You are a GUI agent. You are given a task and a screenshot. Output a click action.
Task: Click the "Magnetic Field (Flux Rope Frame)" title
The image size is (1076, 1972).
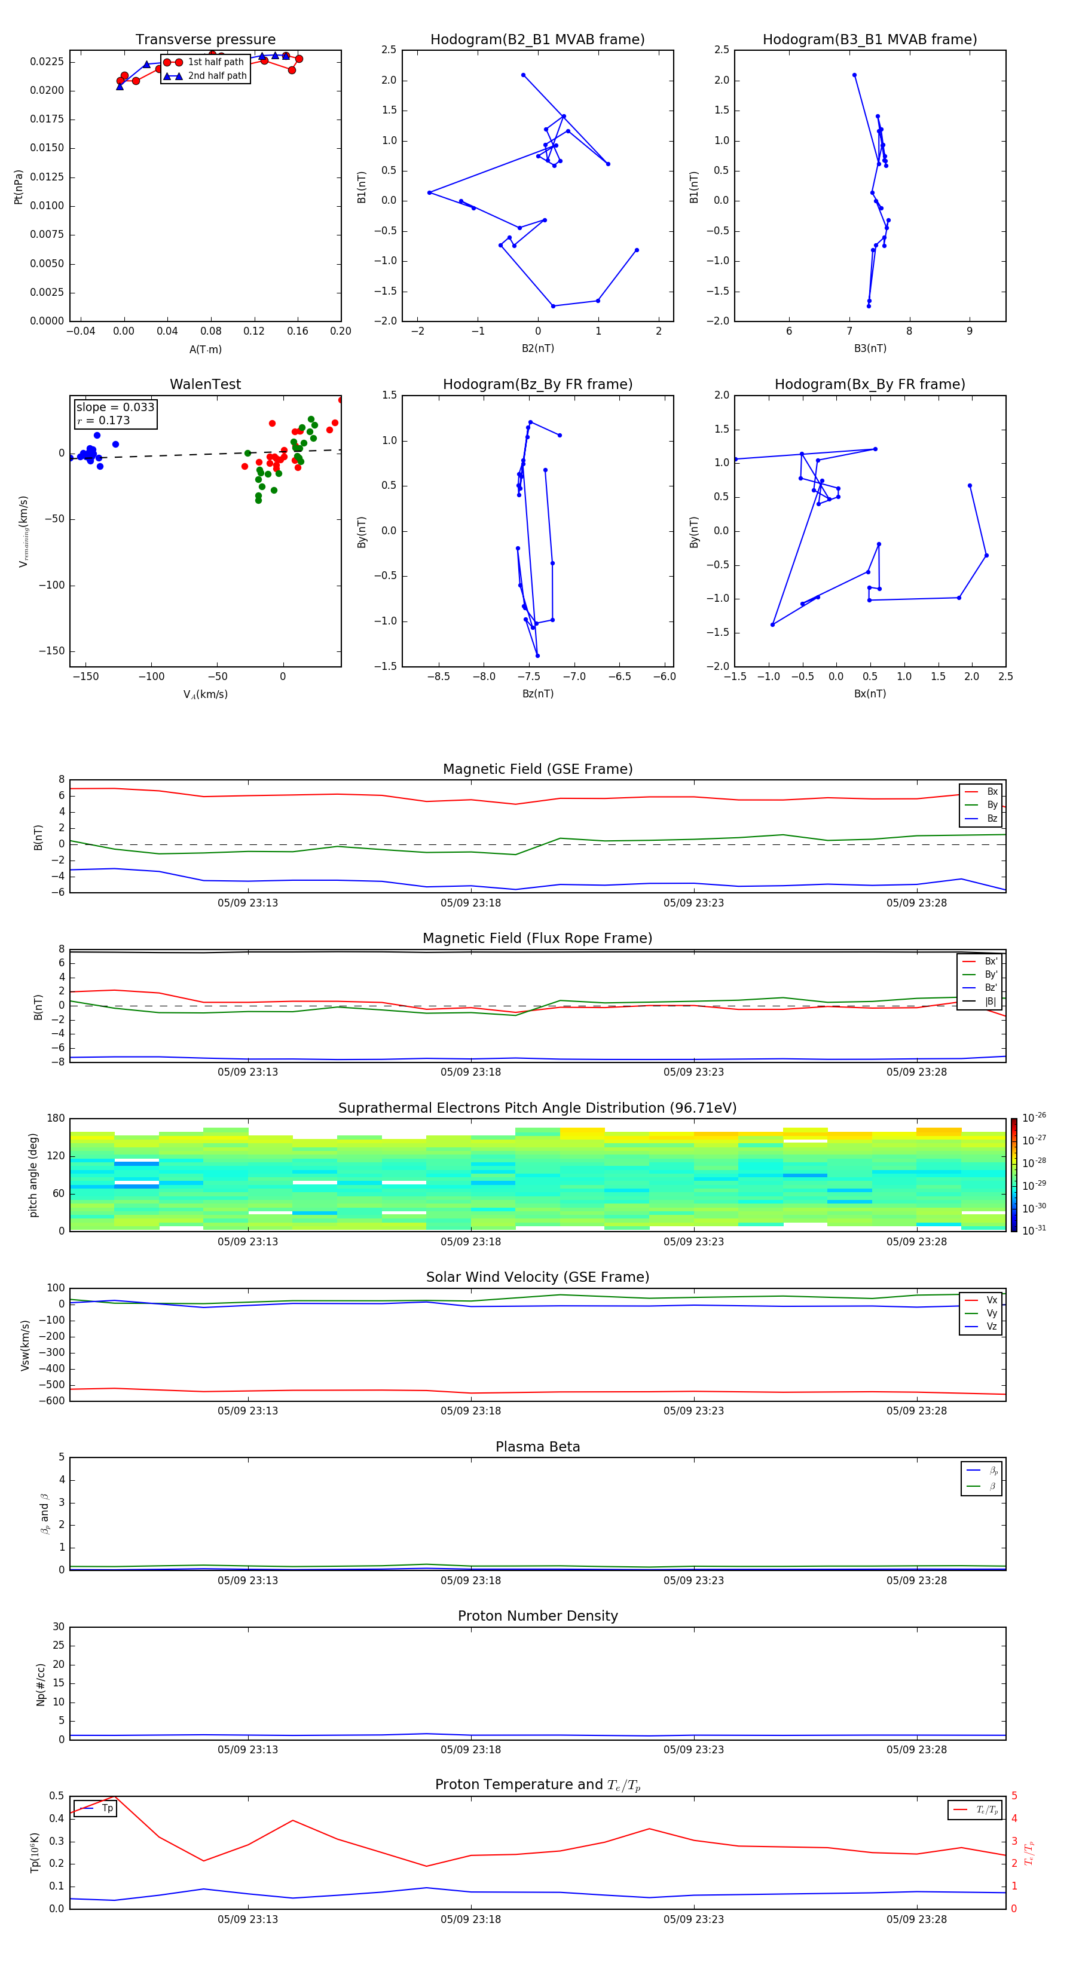[x=537, y=939]
